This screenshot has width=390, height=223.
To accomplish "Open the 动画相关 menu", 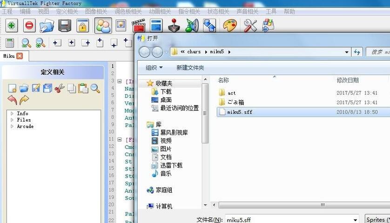I will point(160,12).
